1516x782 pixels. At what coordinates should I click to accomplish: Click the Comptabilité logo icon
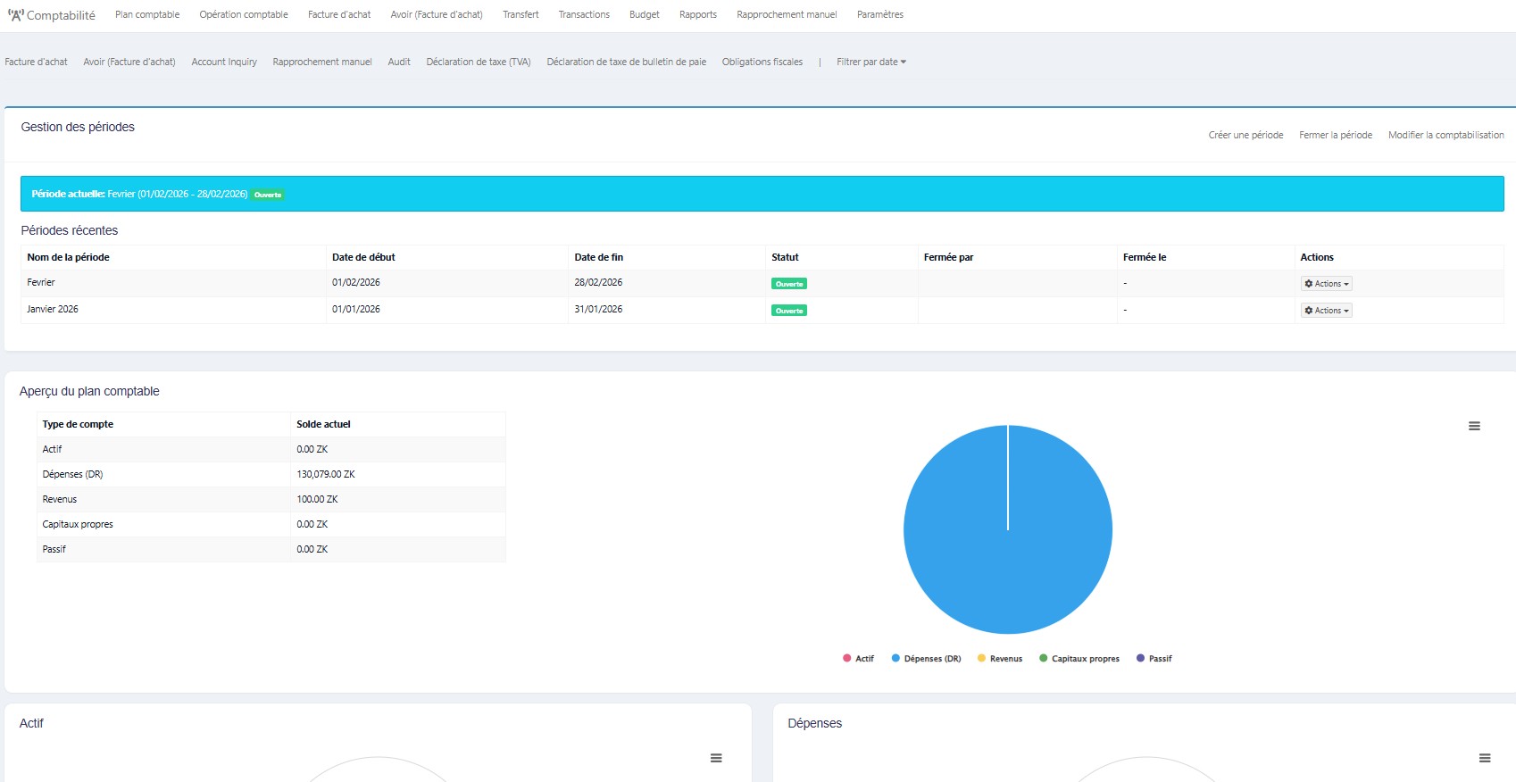coord(15,15)
